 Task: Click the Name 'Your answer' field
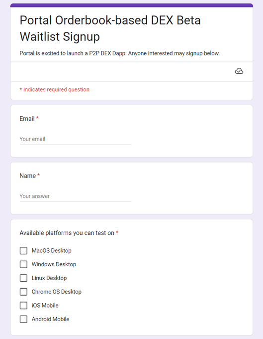(x=76, y=196)
